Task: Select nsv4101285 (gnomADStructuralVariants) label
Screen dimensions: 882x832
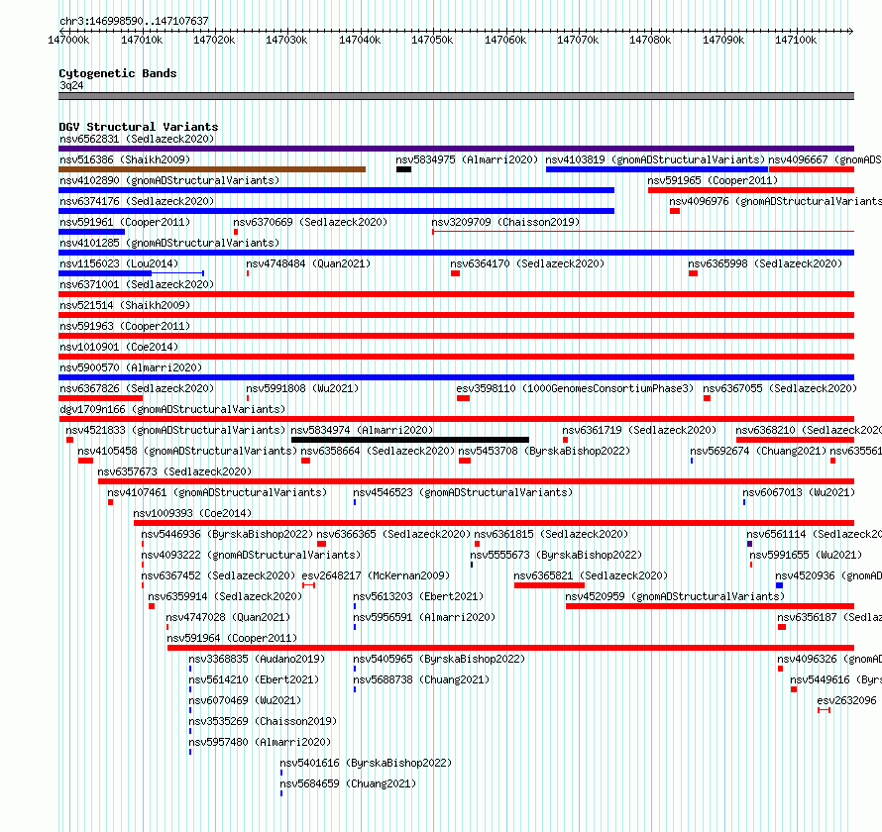Action: coord(169,243)
